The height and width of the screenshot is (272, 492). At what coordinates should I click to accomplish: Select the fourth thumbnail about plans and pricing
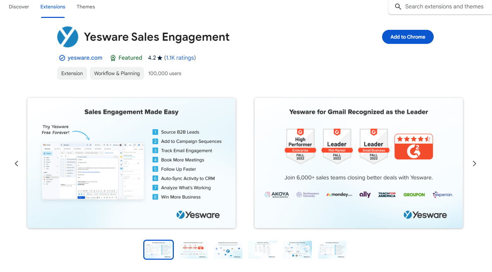[x=263, y=250]
